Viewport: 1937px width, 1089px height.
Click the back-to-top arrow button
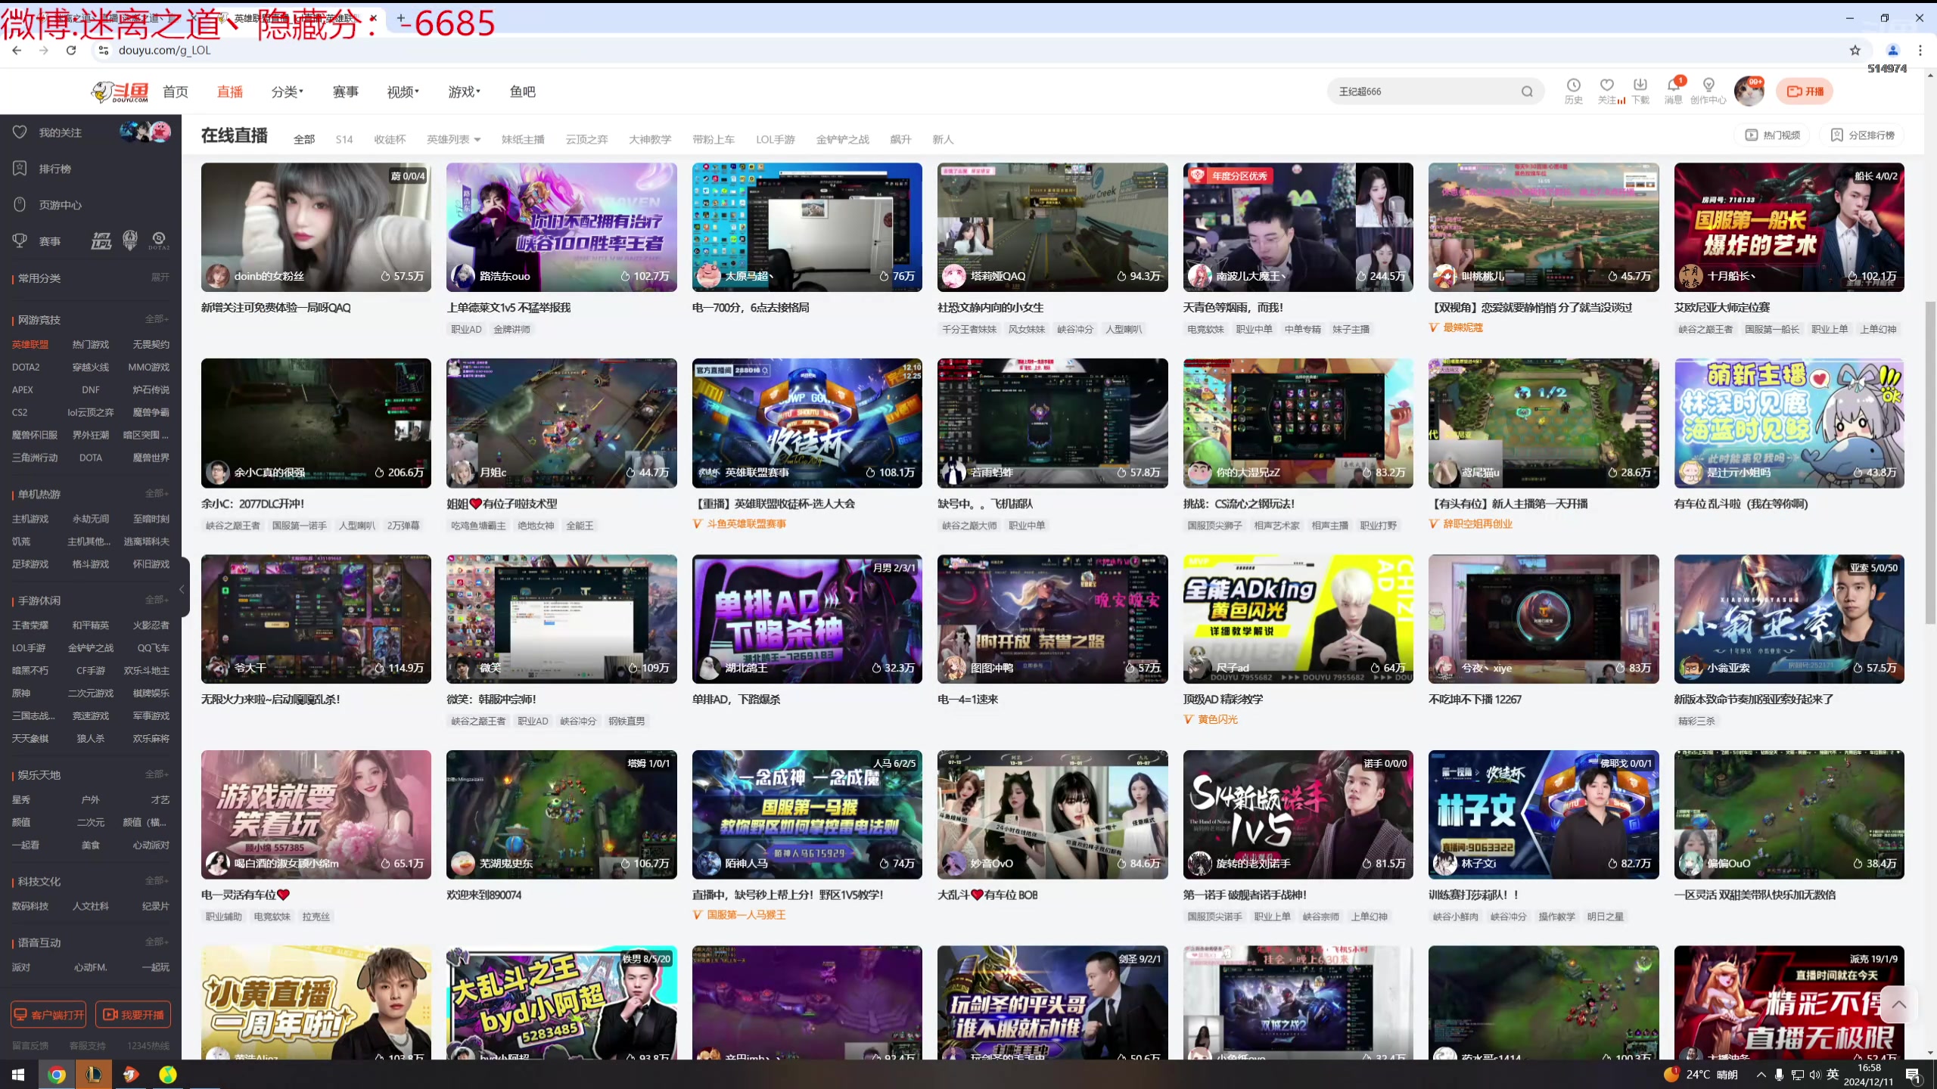1898,1005
